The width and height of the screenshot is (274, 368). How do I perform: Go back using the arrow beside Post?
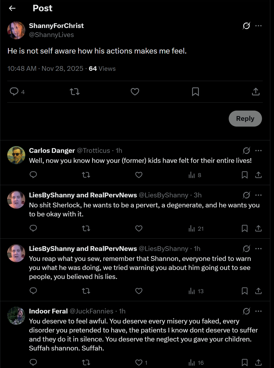[x=12, y=8]
